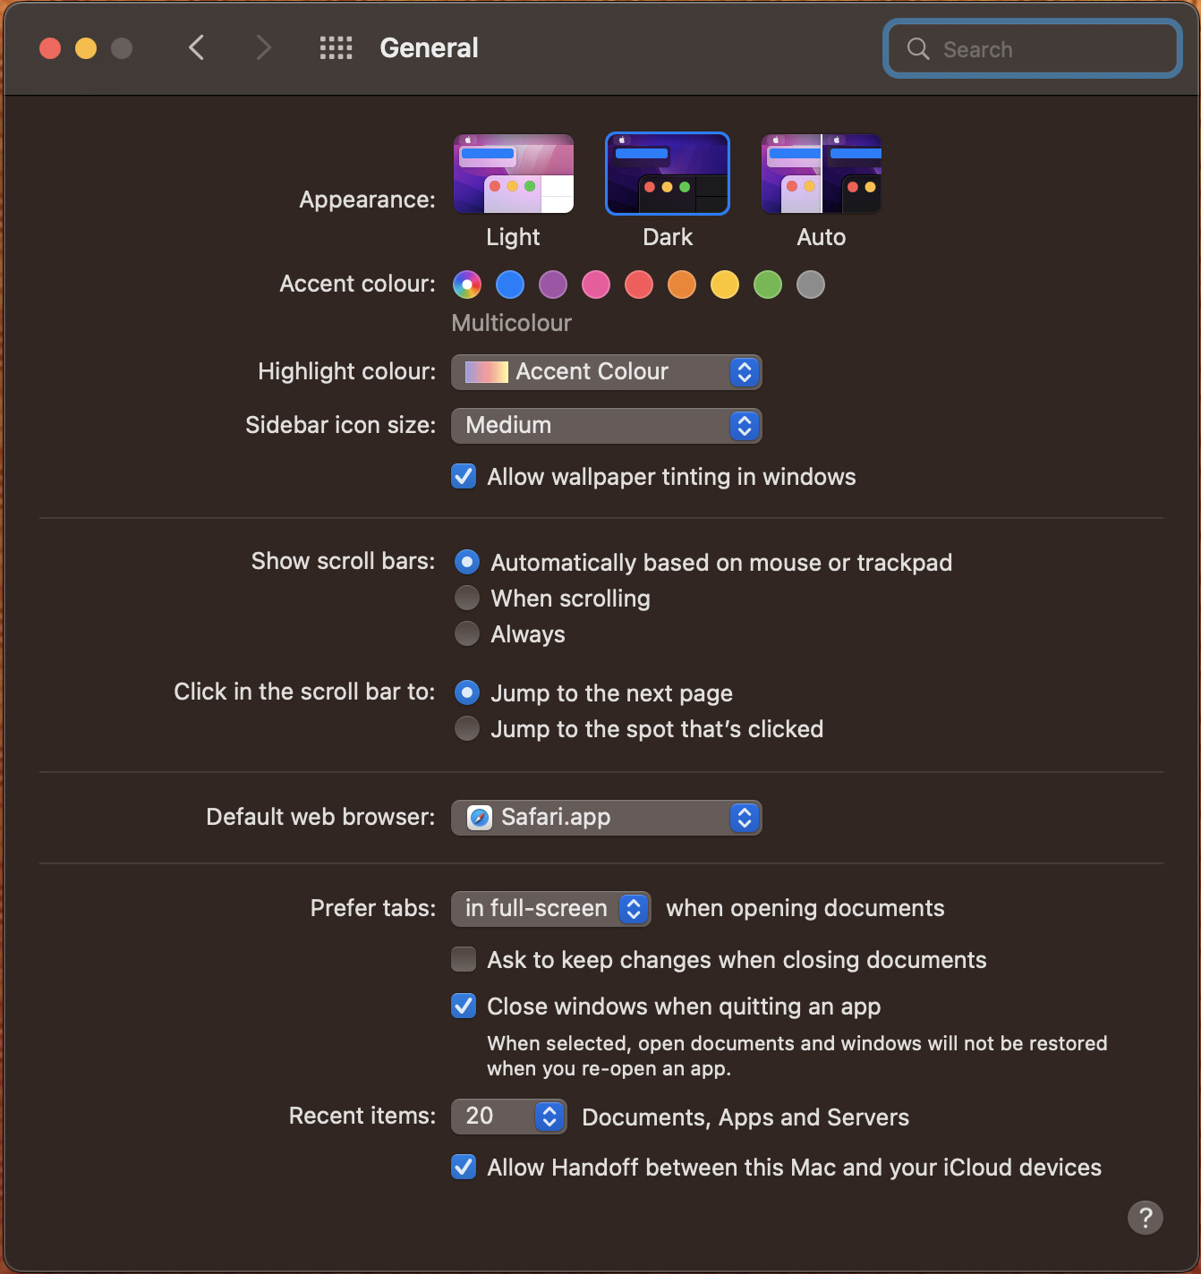Change the Recent items count dropdown

508,1117
